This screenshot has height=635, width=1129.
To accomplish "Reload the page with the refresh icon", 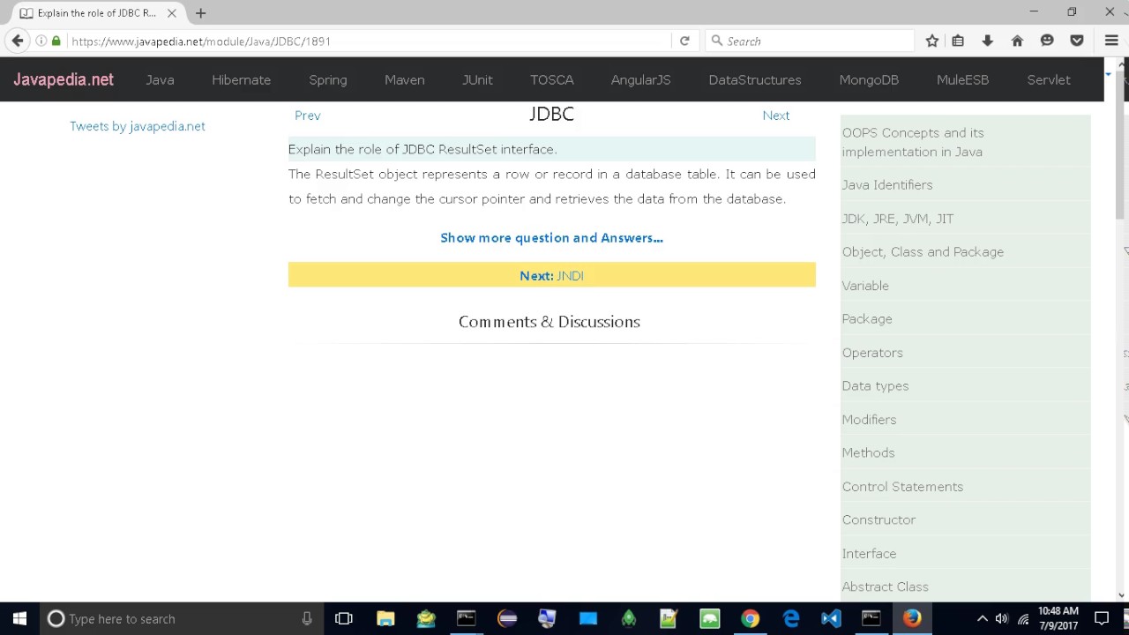I will (x=684, y=41).
